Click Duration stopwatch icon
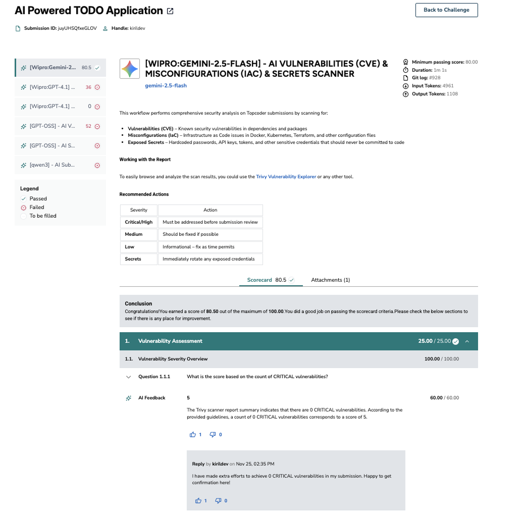526x517 pixels. 405,70
